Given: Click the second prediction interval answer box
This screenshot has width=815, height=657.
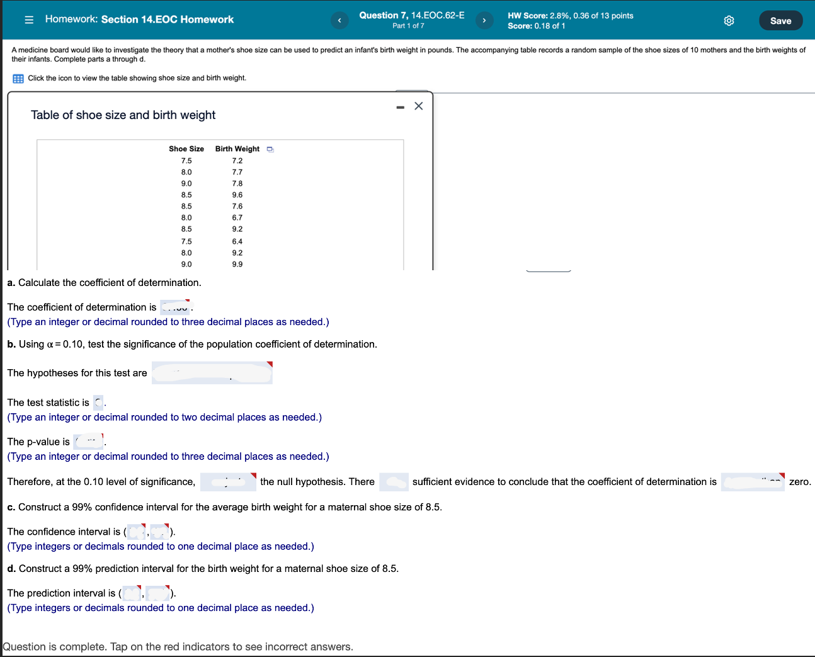Looking at the screenshot, I should coord(157,593).
